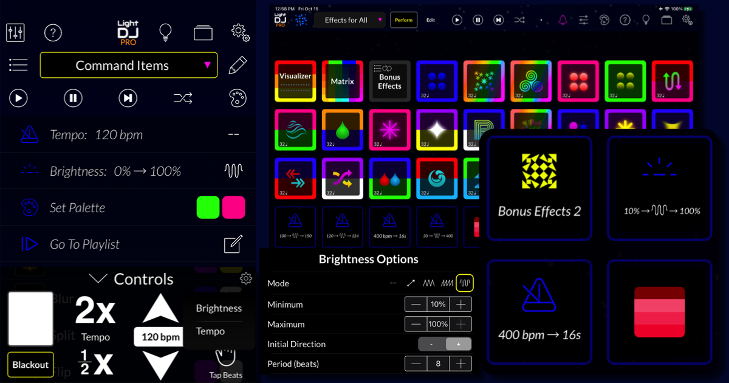Select the rainbow stars effect tile
Image resolution: width=729 pixels, height=383 pixels.
click(x=484, y=81)
